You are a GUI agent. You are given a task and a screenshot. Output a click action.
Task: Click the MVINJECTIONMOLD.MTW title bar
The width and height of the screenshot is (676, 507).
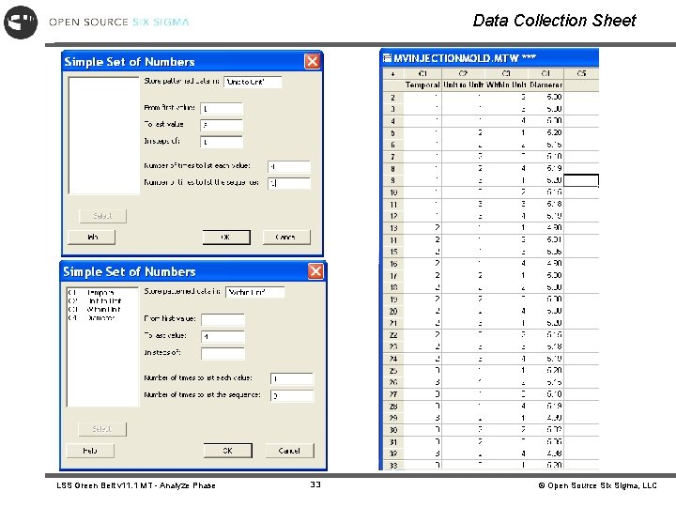click(489, 58)
